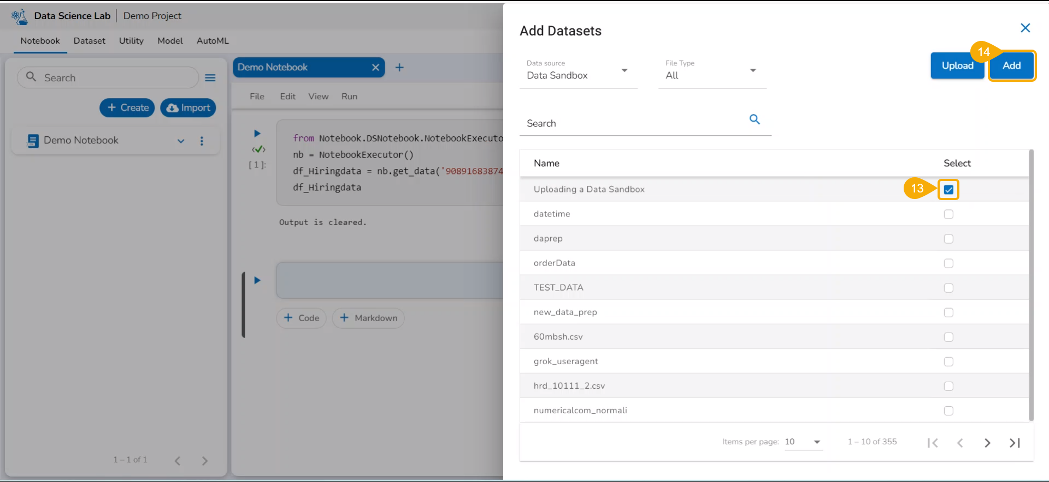
Task: Switch to the Dataset tab
Action: click(89, 41)
